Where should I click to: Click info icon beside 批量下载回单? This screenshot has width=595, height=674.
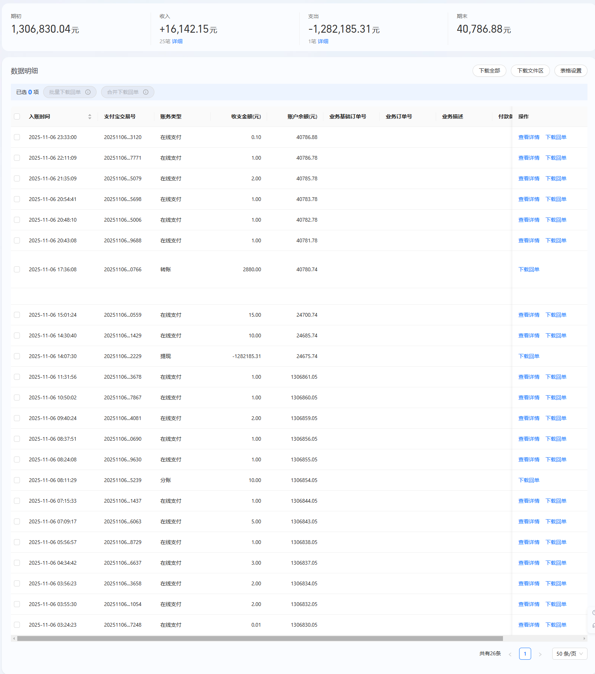[88, 92]
